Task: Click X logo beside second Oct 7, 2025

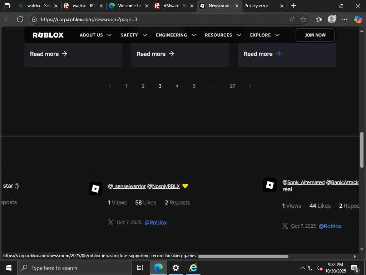Action: click(x=285, y=226)
